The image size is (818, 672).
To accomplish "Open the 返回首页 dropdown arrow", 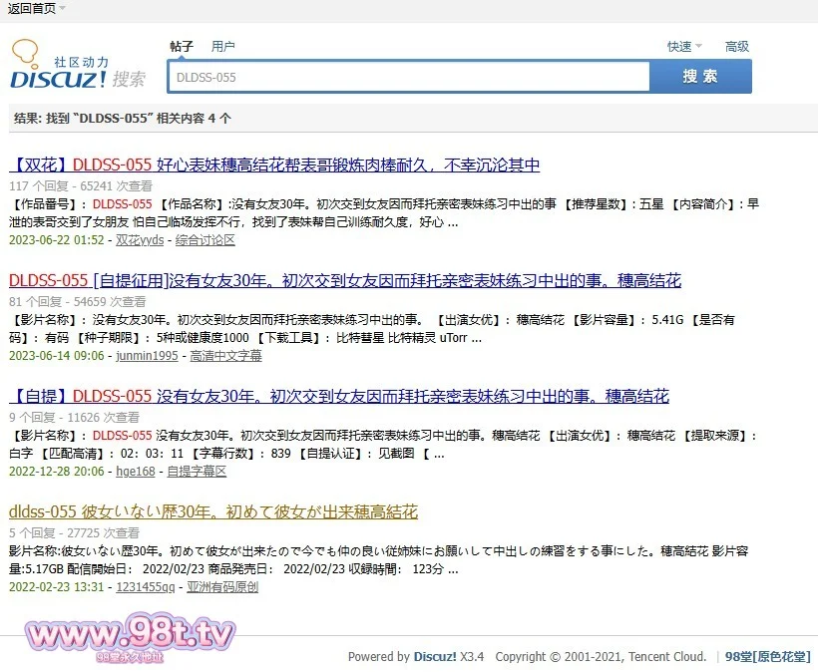I will click(x=62, y=8).
